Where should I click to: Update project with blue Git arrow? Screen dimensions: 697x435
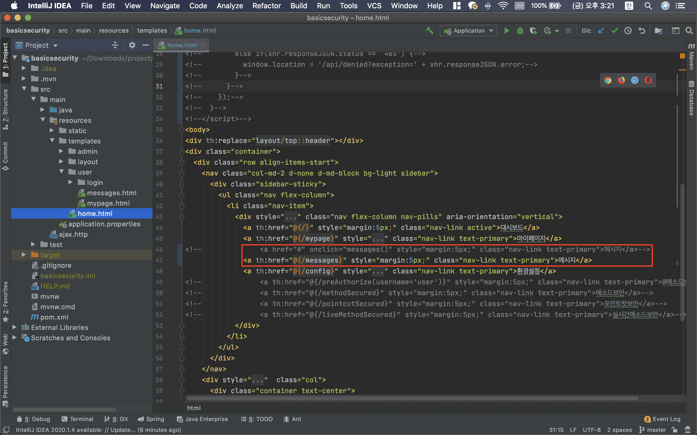(601, 31)
